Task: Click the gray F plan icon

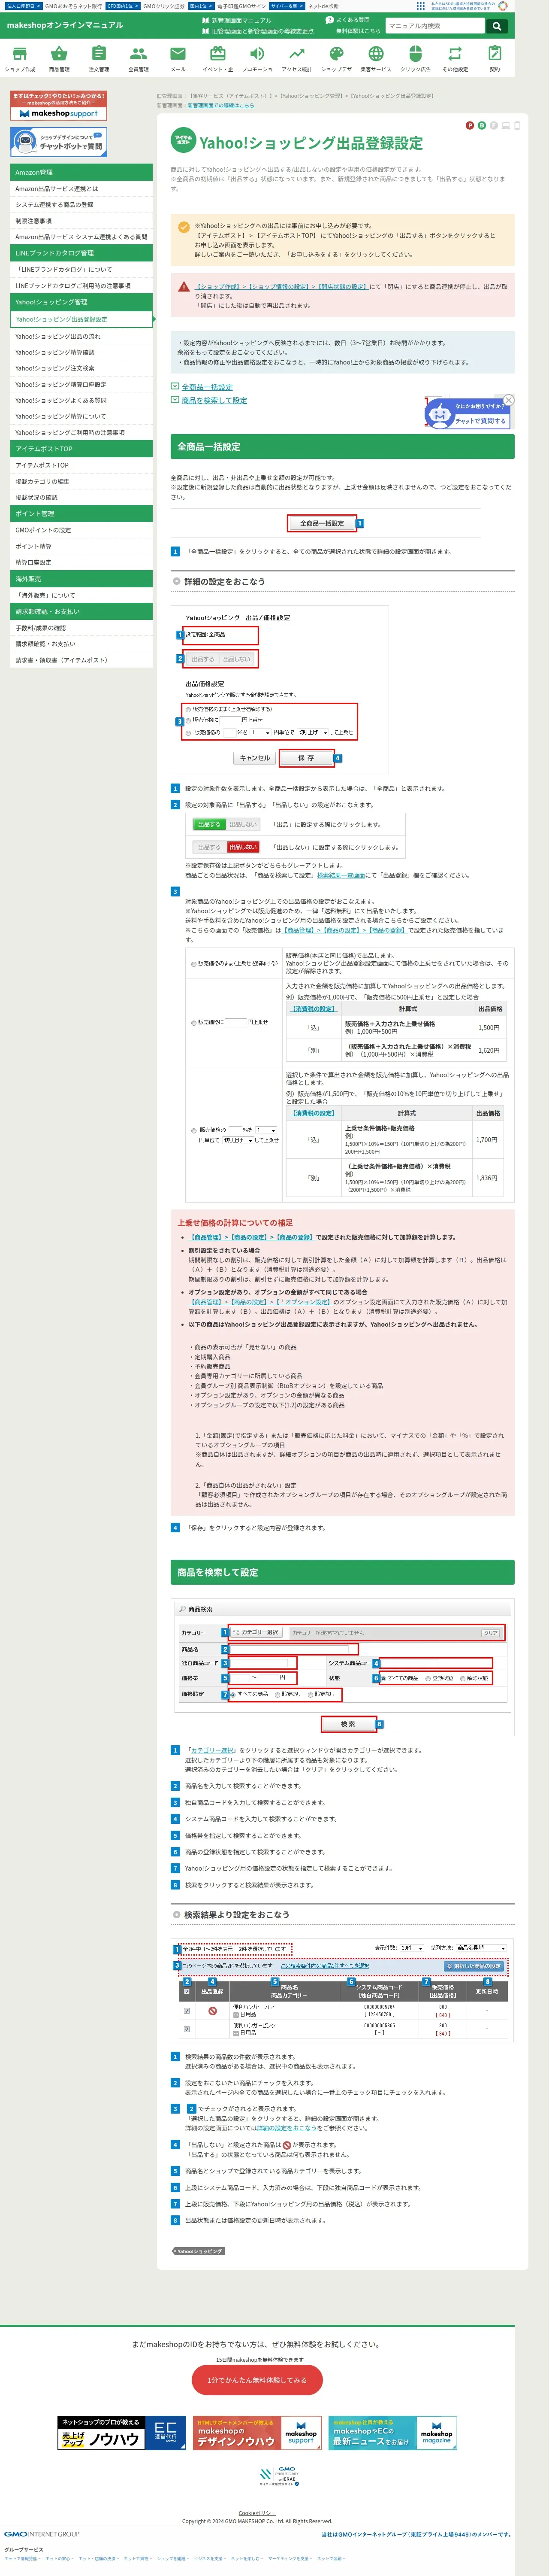Action: [x=493, y=126]
